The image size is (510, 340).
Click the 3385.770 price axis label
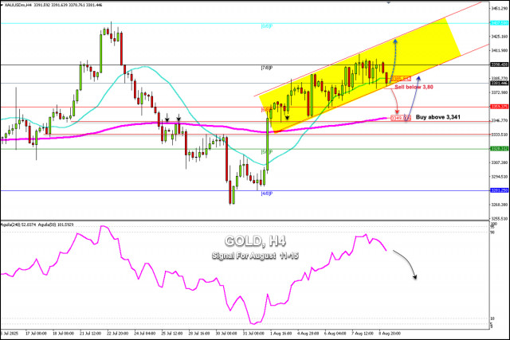(x=500, y=78)
